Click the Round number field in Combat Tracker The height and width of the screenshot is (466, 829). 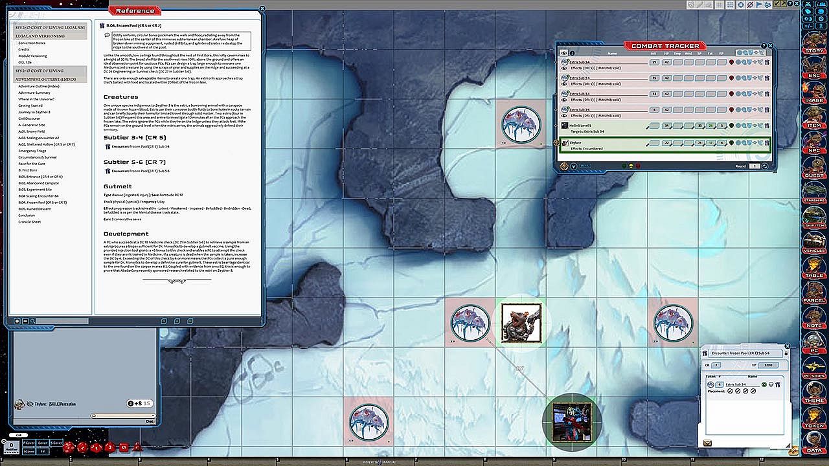[755, 166]
